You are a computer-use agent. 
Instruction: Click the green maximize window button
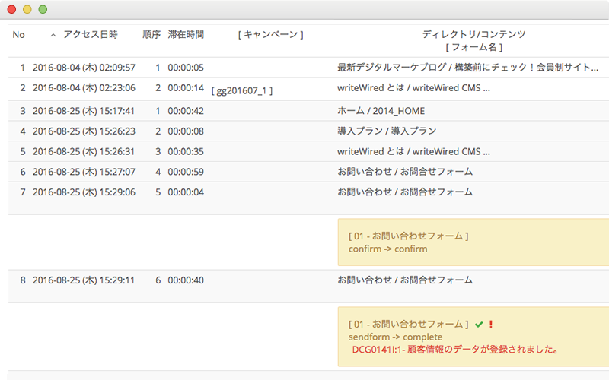pyautogui.click(x=43, y=9)
